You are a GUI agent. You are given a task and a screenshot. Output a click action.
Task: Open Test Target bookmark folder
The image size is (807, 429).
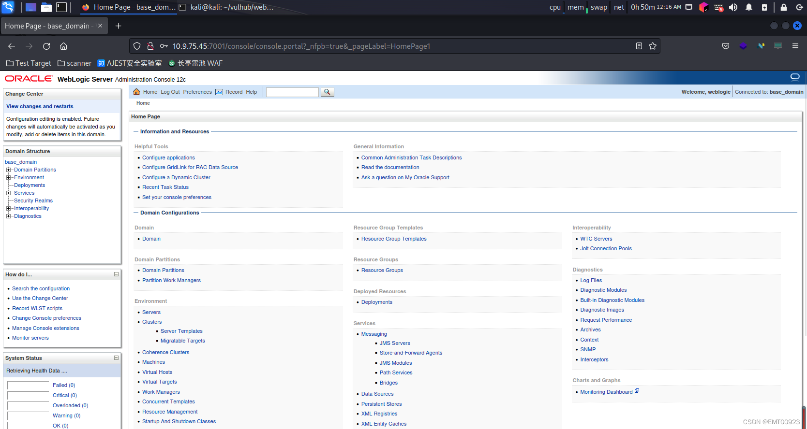[29, 63]
